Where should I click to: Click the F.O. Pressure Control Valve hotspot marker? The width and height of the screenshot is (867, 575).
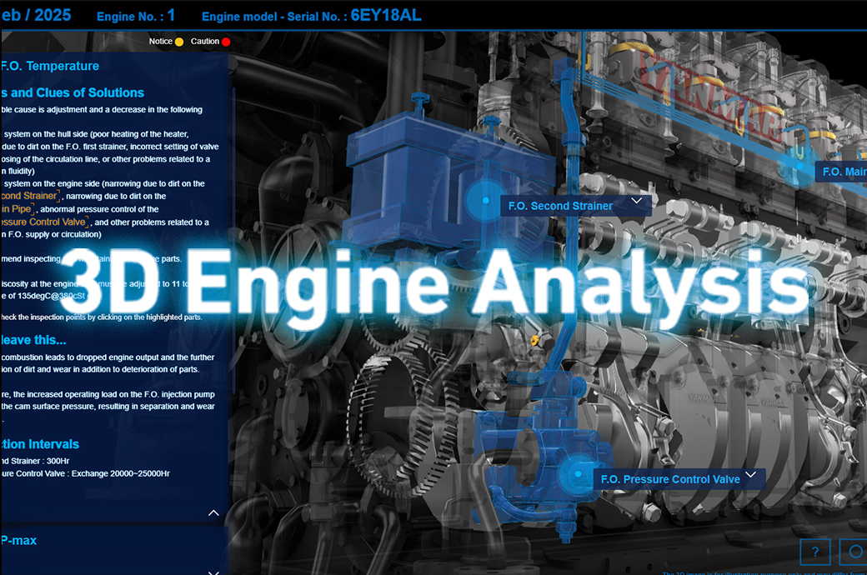[575, 474]
